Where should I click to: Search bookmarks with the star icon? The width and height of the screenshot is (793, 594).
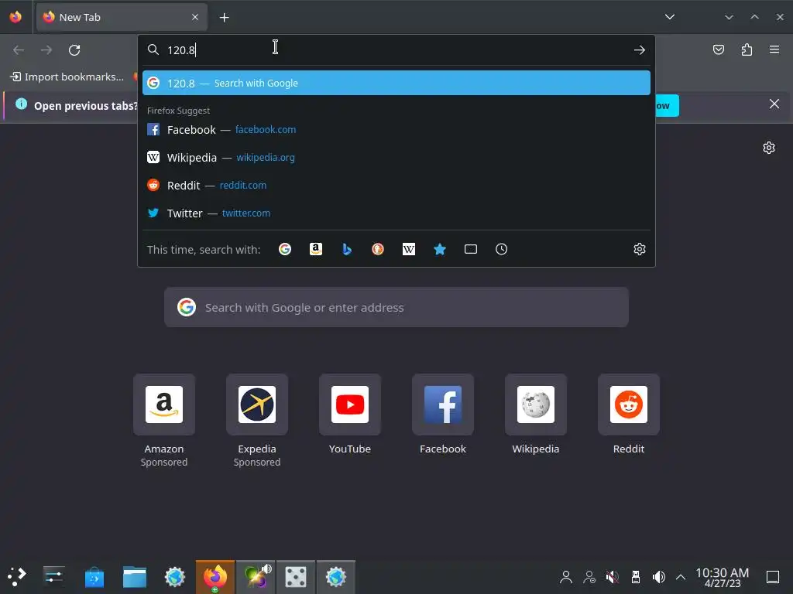pos(440,249)
